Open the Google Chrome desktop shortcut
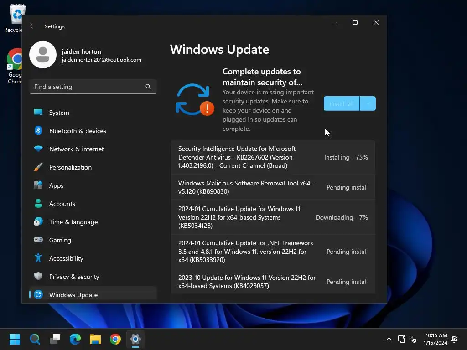The width and height of the screenshot is (467, 350). click(x=14, y=66)
